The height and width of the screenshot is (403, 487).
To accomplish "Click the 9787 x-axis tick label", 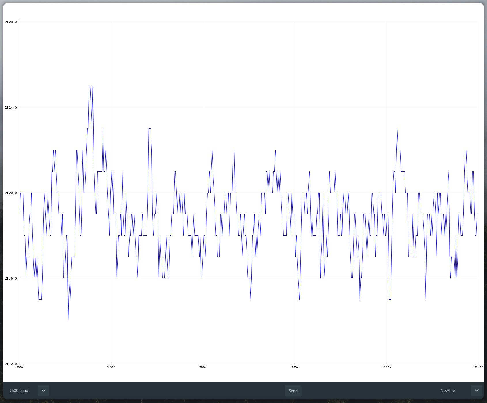I will click(x=111, y=367).
